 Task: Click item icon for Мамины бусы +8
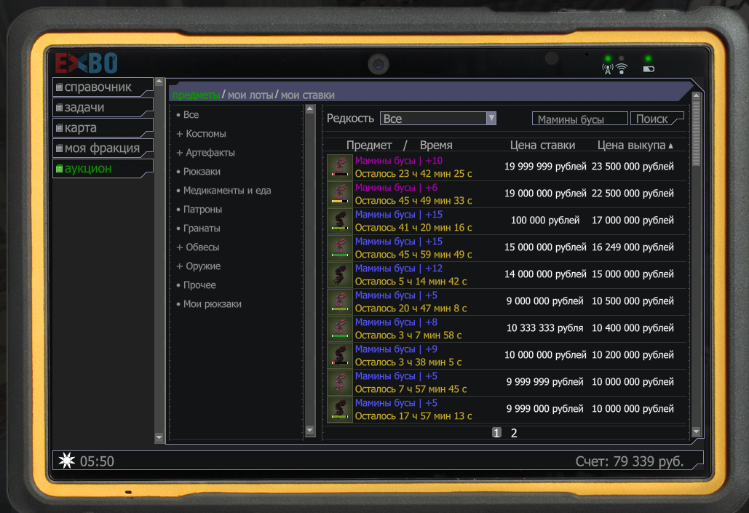[340, 328]
